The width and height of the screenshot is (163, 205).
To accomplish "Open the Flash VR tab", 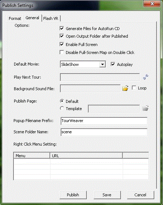I will coord(51,18).
